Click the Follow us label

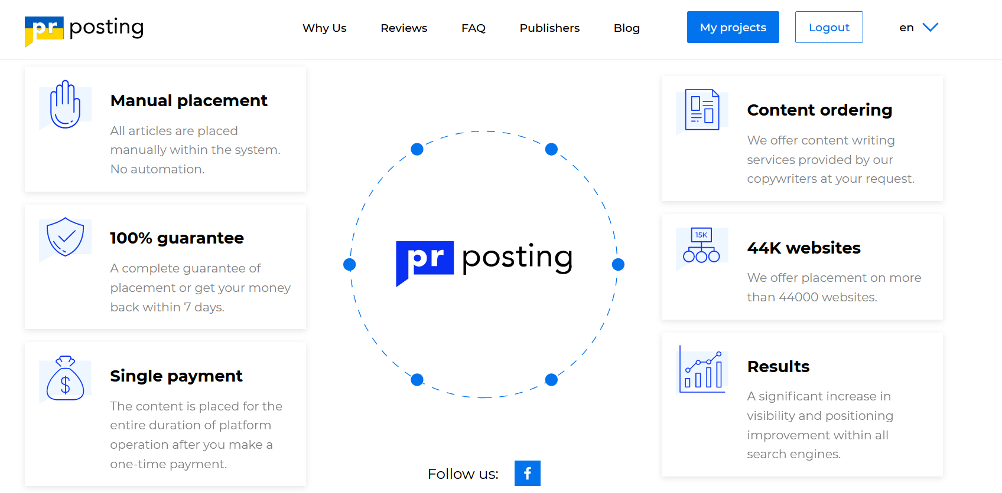click(x=463, y=474)
